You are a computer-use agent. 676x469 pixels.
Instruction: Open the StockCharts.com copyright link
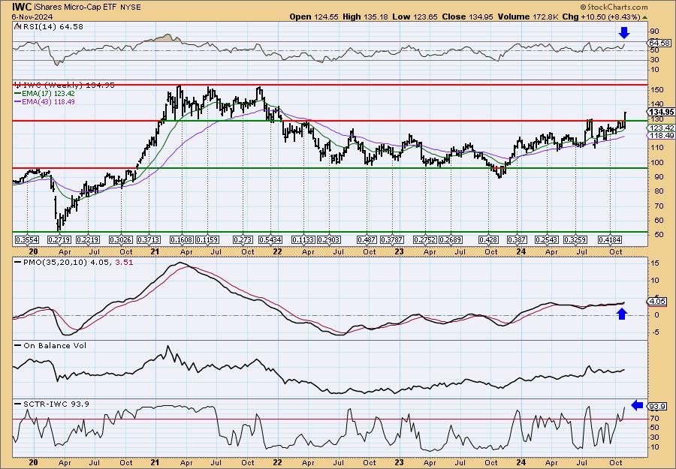614,7
